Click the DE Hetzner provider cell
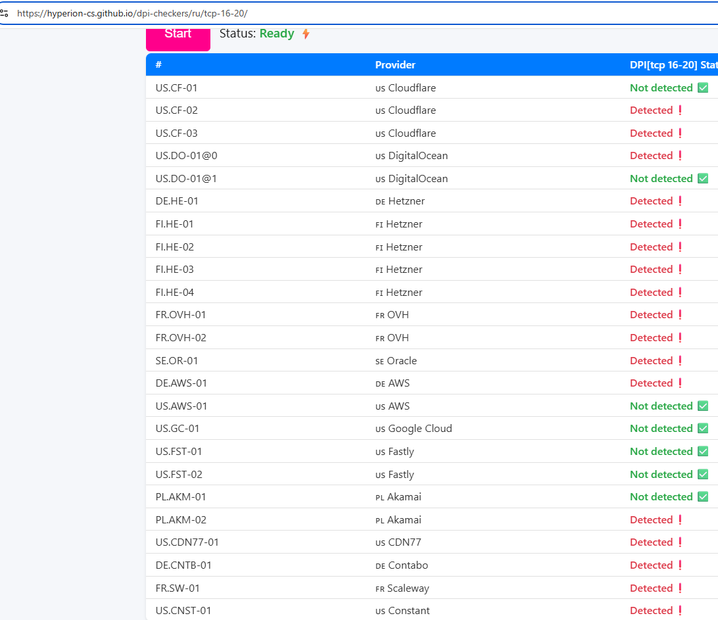The height and width of the screenshot is (620, 718). tap(400, 201)
